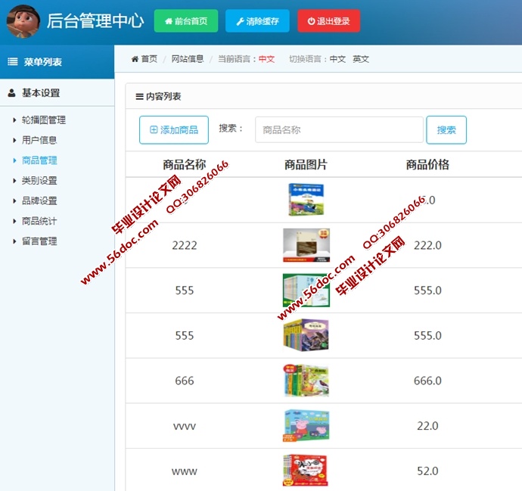The width and height of the screenshot is (522, 491).
Task: Click the 添加商品 add product button
Action: coord(174,130)
